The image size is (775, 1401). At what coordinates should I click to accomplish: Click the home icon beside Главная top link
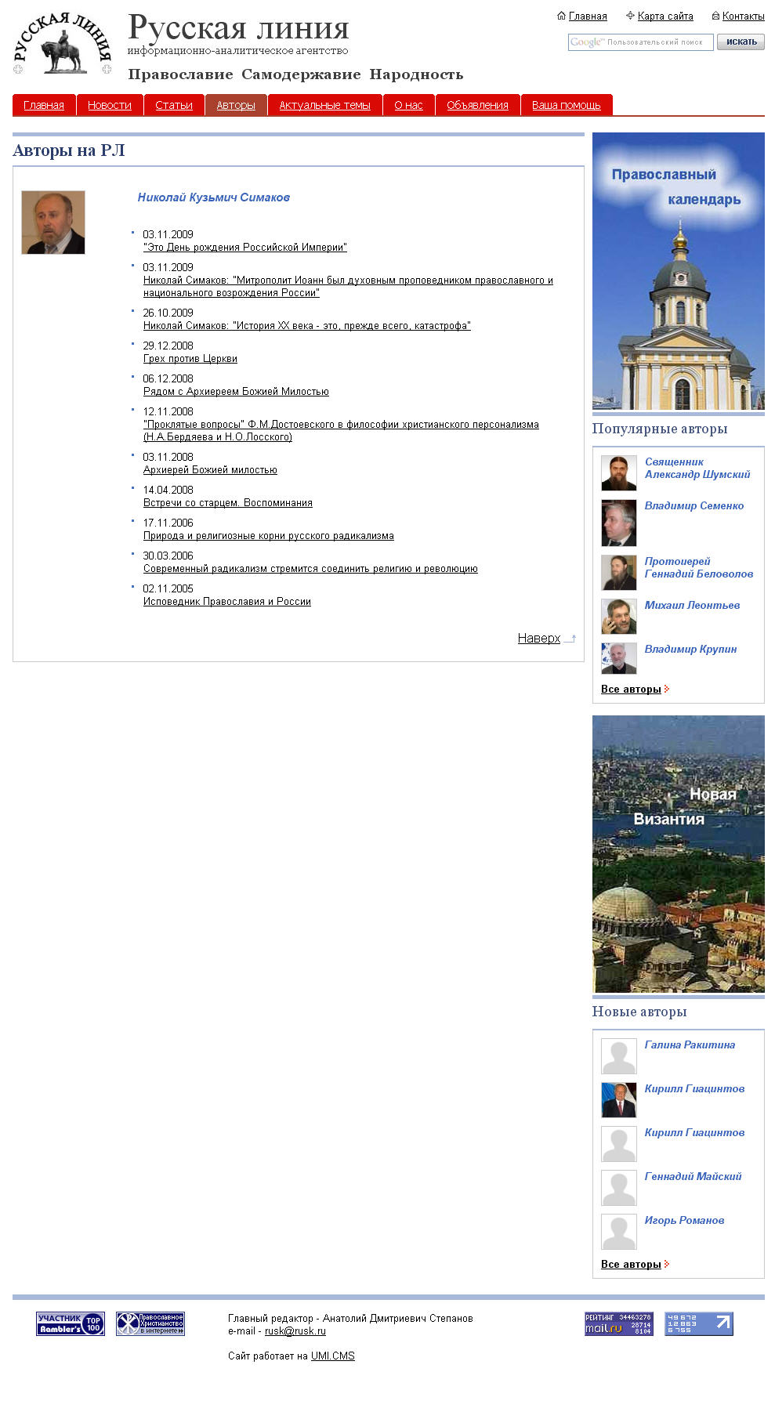[561, 16]
